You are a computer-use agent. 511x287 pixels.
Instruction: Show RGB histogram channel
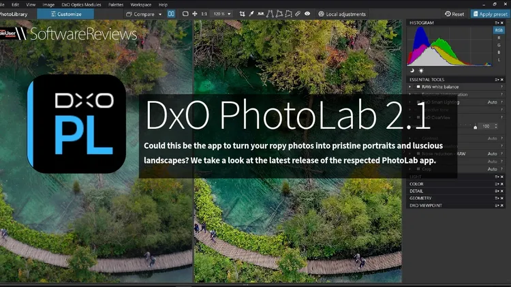[499, 30]
